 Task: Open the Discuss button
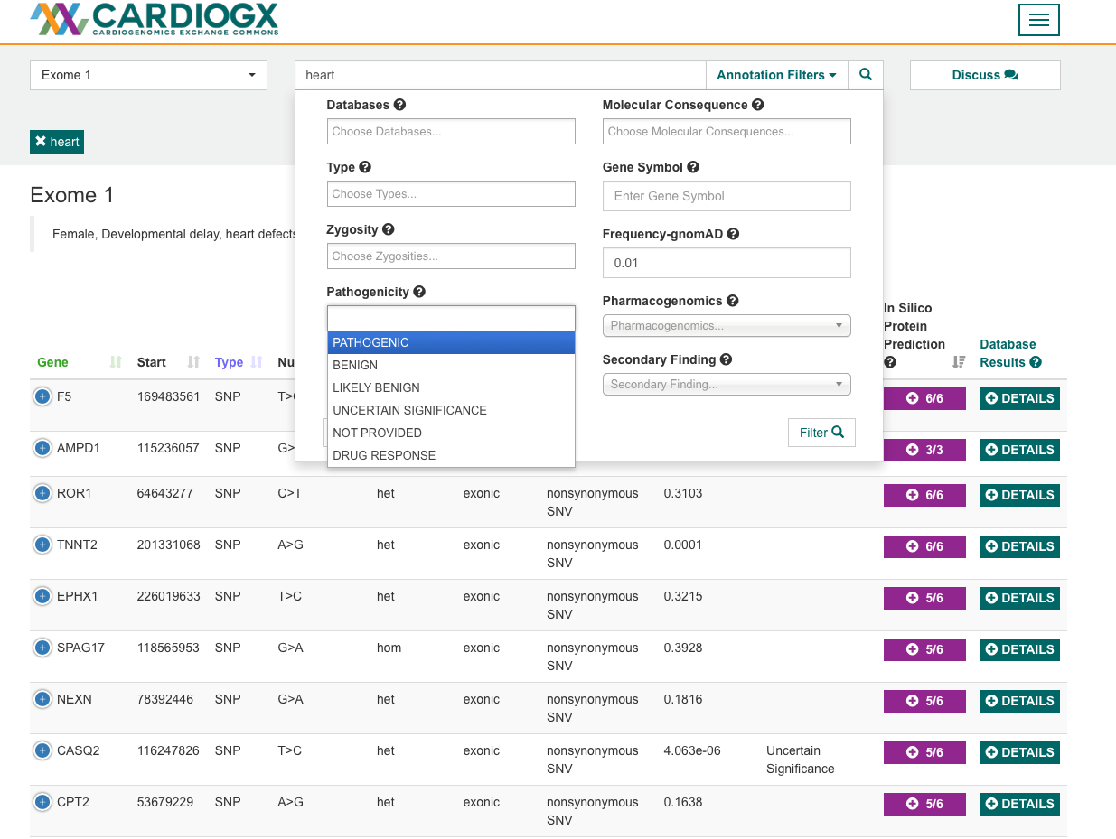pyautogui.click(x=984, y=75)
